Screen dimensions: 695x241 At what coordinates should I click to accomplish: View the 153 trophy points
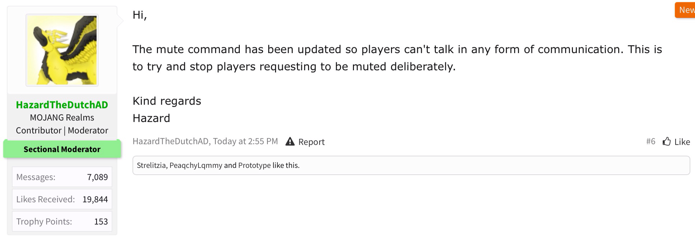point(101,222)
